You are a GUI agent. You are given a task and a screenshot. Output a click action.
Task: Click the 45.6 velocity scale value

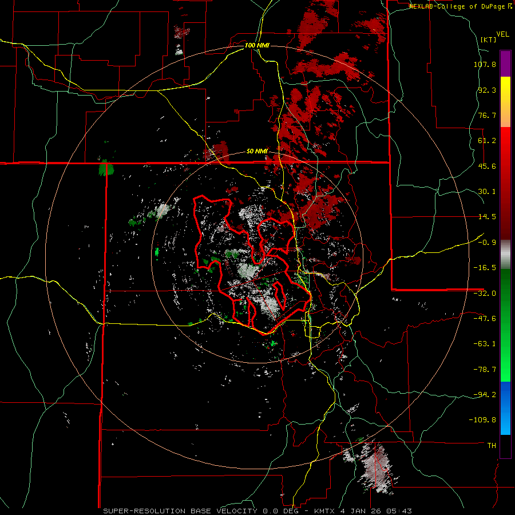coord(487,166)
